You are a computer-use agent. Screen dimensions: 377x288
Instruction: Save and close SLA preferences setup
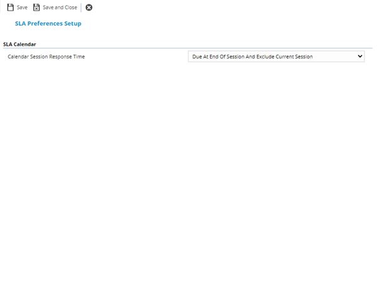[55, 8]
